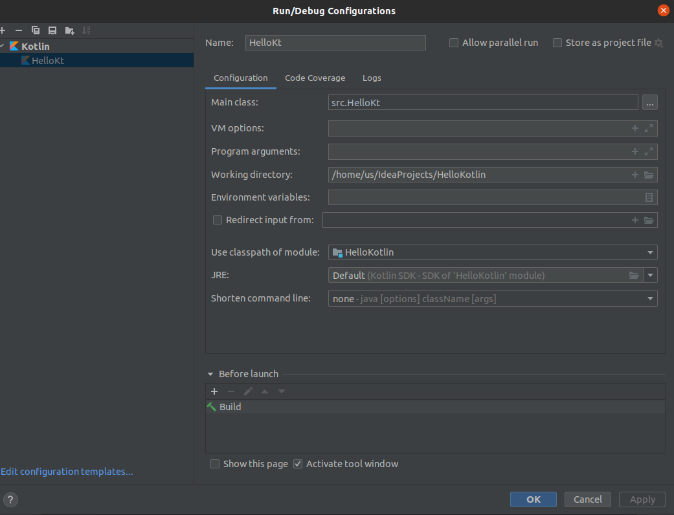The height and width of the screenshot is (515, 674).
Task: Click the OK button
Action: (534, 499)
